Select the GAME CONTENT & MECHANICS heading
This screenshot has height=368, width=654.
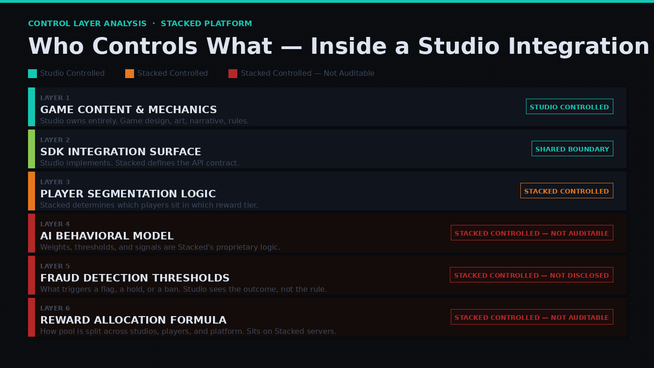(x=128, y=110)
